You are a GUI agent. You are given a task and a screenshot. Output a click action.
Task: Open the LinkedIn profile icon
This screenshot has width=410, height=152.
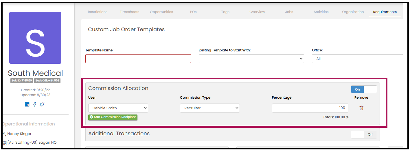click(x=27, y=104)
